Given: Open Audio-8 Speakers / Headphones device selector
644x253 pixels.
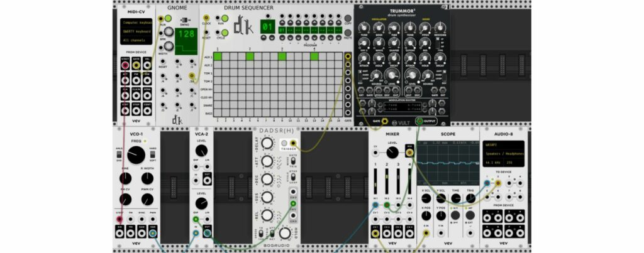Looking at the screenshot, I should click(504, 153).
